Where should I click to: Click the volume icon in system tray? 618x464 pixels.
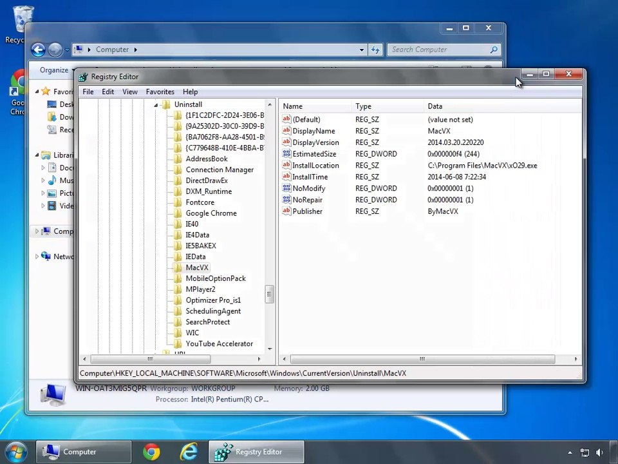pos(599,452)
